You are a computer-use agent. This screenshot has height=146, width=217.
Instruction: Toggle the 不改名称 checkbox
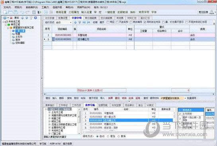coord(117,22)
